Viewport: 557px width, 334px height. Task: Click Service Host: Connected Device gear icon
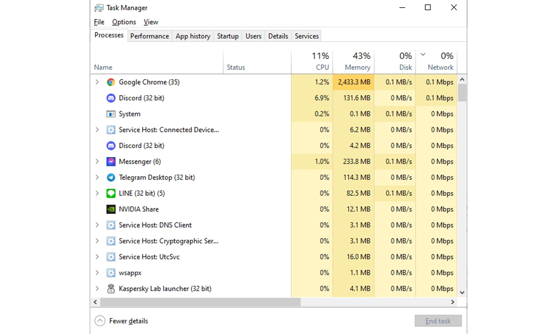click(x=111, y=130)
